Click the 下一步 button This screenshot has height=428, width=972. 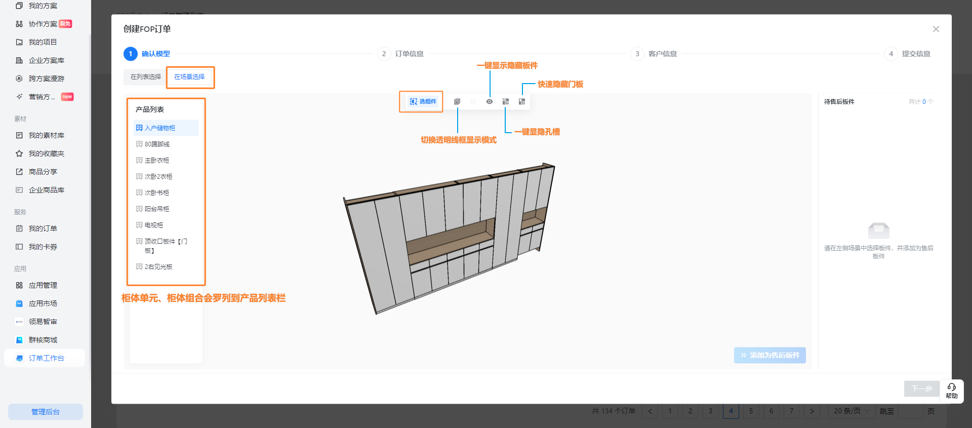[x=921, y=388]
